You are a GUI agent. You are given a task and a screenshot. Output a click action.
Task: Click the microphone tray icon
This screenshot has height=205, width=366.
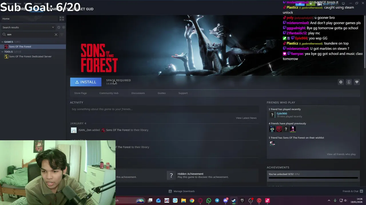335,200
